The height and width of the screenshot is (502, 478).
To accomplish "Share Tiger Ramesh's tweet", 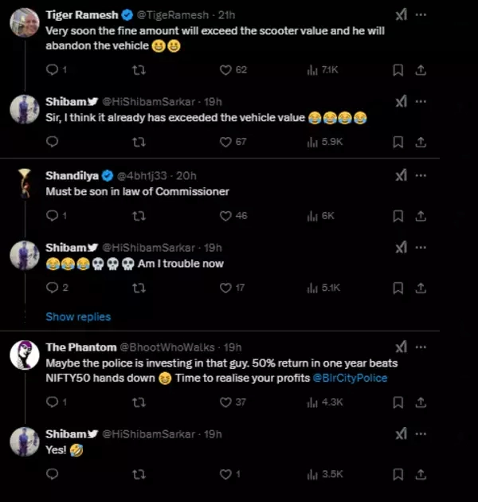I will [x=421, y=70].
